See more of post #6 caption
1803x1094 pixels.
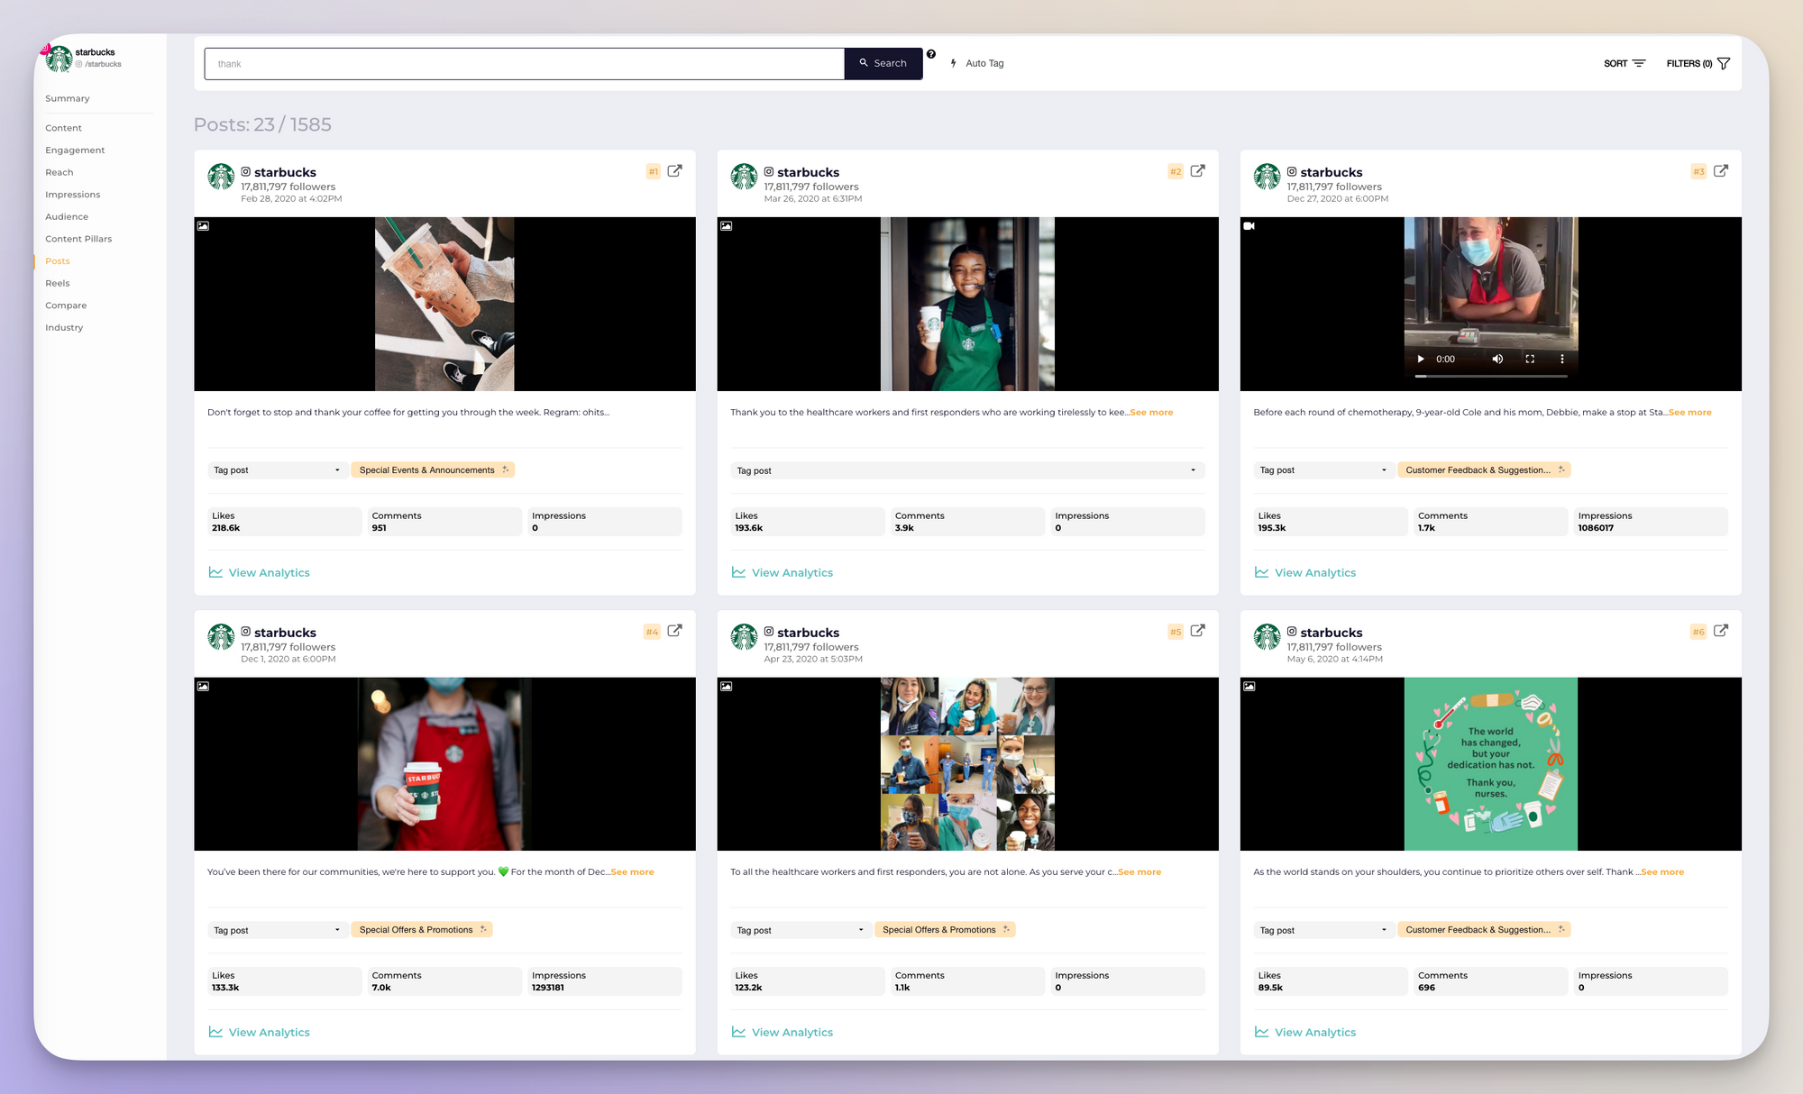(1662, 872)
